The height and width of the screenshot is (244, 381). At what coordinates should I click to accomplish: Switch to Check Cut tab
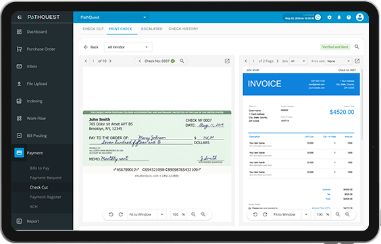click(93, 29)
